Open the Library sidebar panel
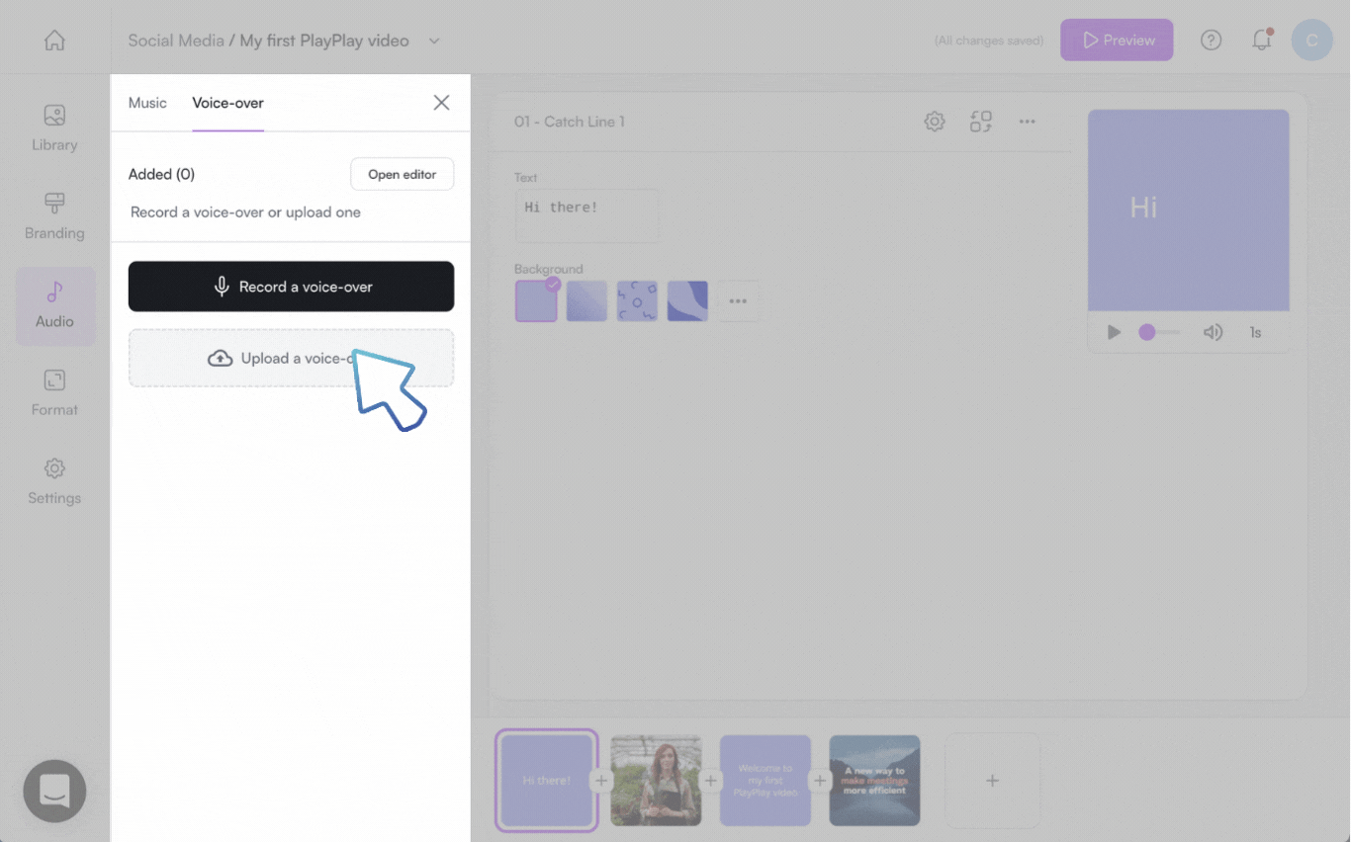Image resolution: width=1351 pixels, height=842 pixels. click(x=54, y=128)
